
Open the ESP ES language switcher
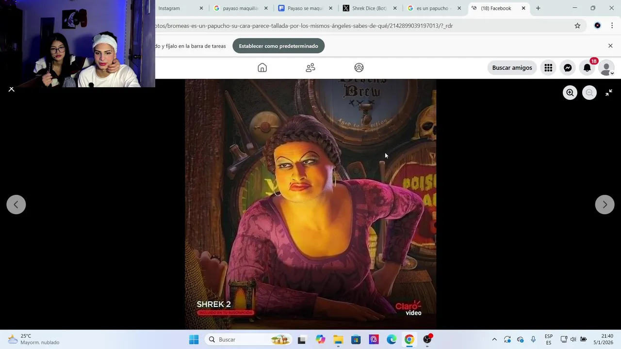[549, 340]
